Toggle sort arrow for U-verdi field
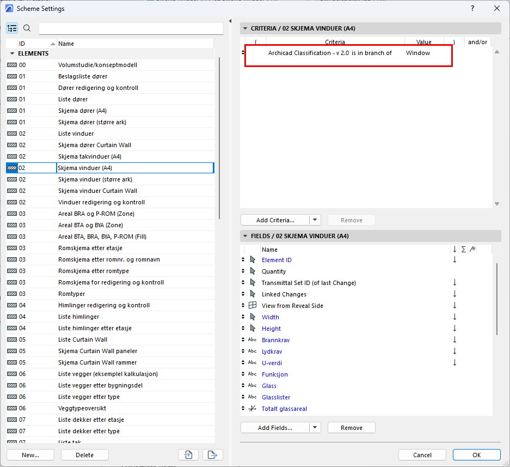The image size is (510, 467). 454,363
